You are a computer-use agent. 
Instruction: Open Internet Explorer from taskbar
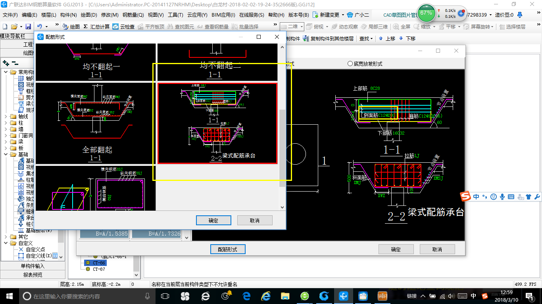coord(265,296)
